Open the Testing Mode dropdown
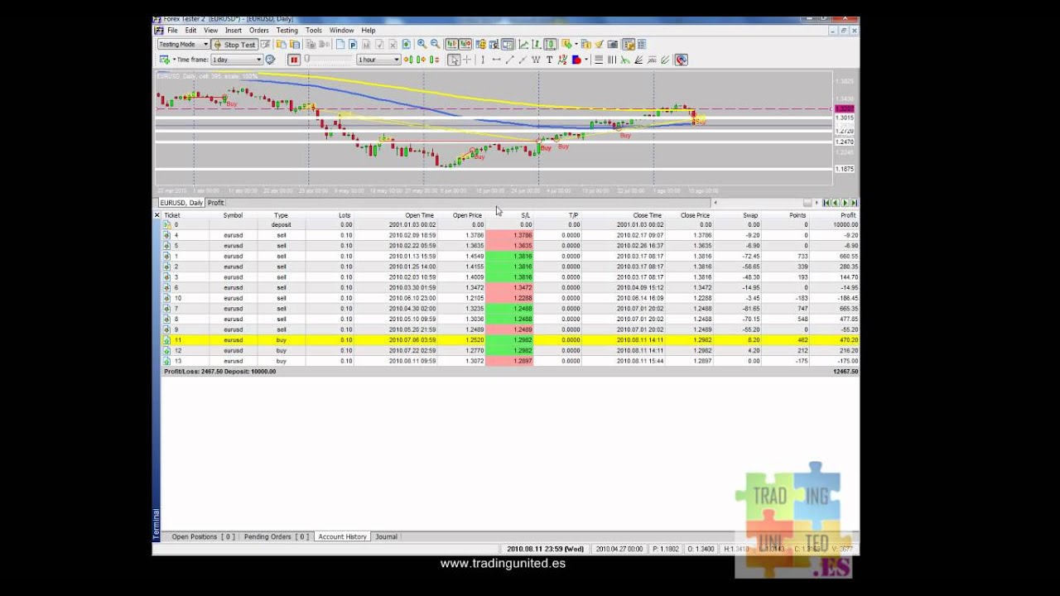This screenshot has height=596, width=1060. tap(183, 44)
